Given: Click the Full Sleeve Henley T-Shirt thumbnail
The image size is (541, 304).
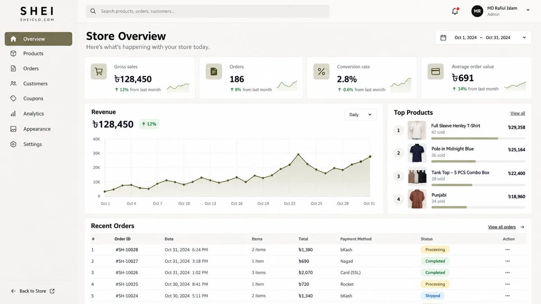Looking at the screenshot, I should tap(417, 130).
